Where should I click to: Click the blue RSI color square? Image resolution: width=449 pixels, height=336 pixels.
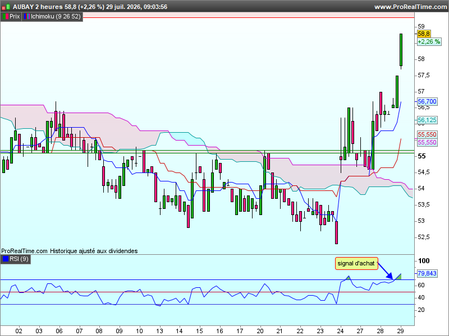click(6, 259)
